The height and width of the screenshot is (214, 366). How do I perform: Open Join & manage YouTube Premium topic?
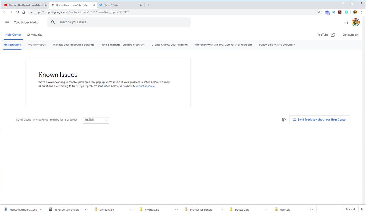(x=123, y=45)
